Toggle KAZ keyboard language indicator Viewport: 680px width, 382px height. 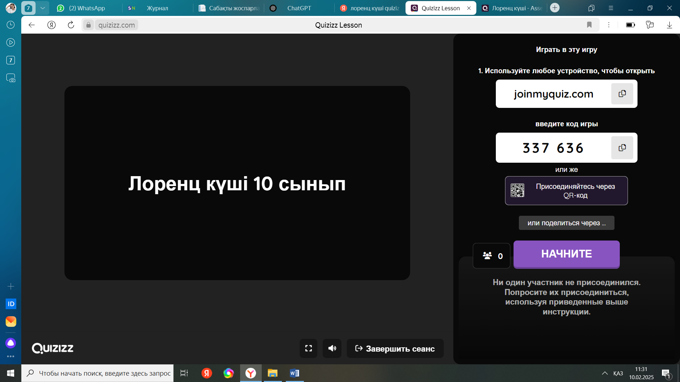[618, 373]
